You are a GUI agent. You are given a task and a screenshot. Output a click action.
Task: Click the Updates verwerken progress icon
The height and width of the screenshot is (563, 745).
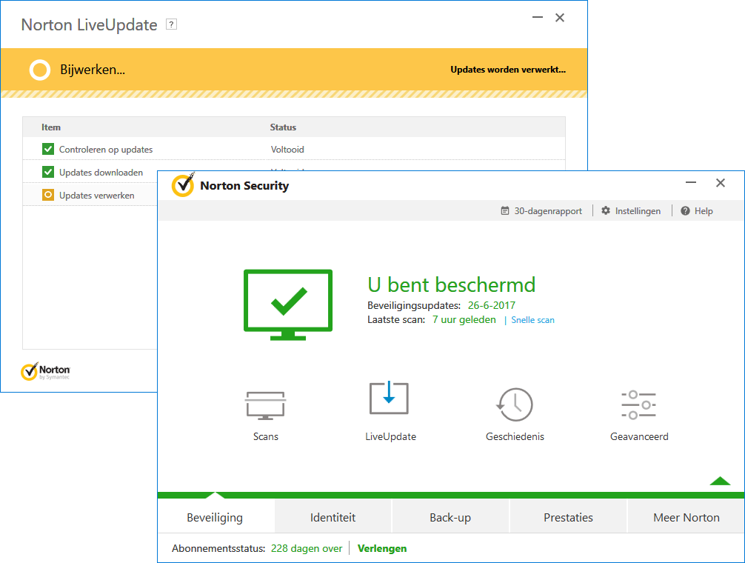coord(48,195)
